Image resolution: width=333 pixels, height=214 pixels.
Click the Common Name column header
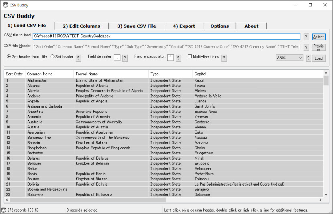tap(49, 74)
